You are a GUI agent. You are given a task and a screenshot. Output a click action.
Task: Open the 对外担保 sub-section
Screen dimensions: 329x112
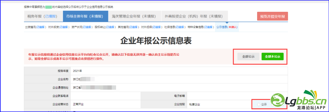click(x=151, y=27)
